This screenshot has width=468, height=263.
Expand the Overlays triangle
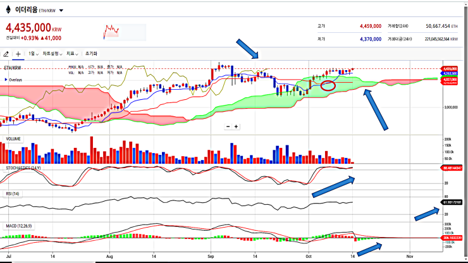coord(6,80)
